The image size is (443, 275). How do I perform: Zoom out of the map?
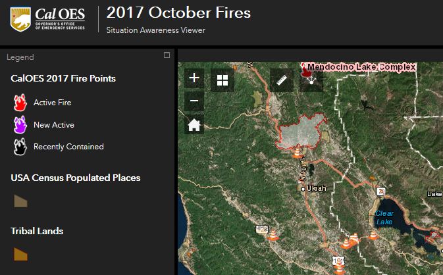[194, 101]
